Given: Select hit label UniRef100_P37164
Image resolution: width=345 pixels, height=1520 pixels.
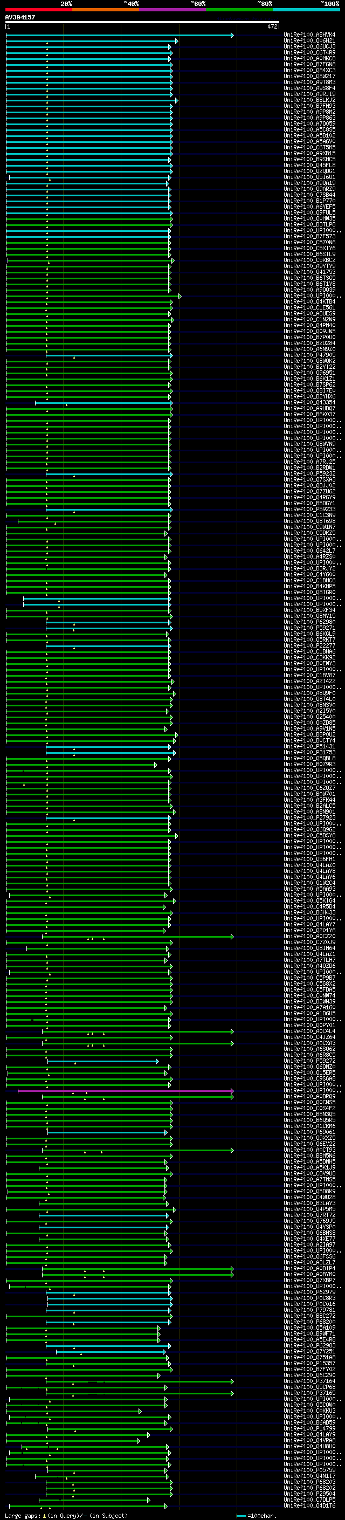Looking at the screenshot, I should 309,1381.
